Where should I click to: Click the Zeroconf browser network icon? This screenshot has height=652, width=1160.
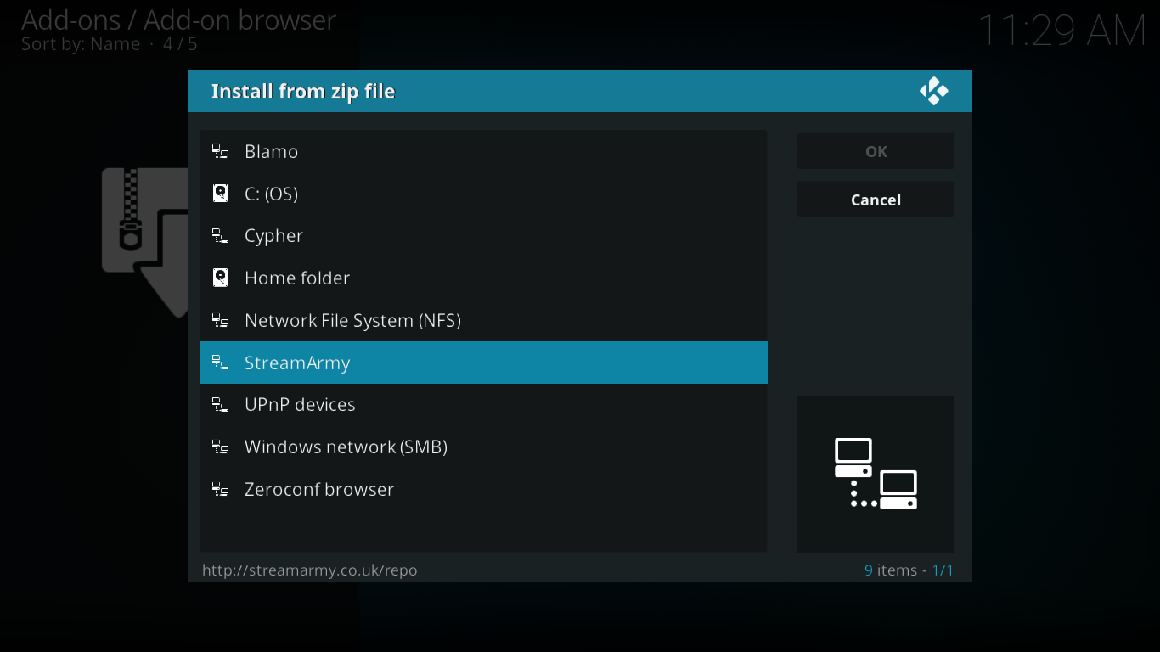coord(221,489)
